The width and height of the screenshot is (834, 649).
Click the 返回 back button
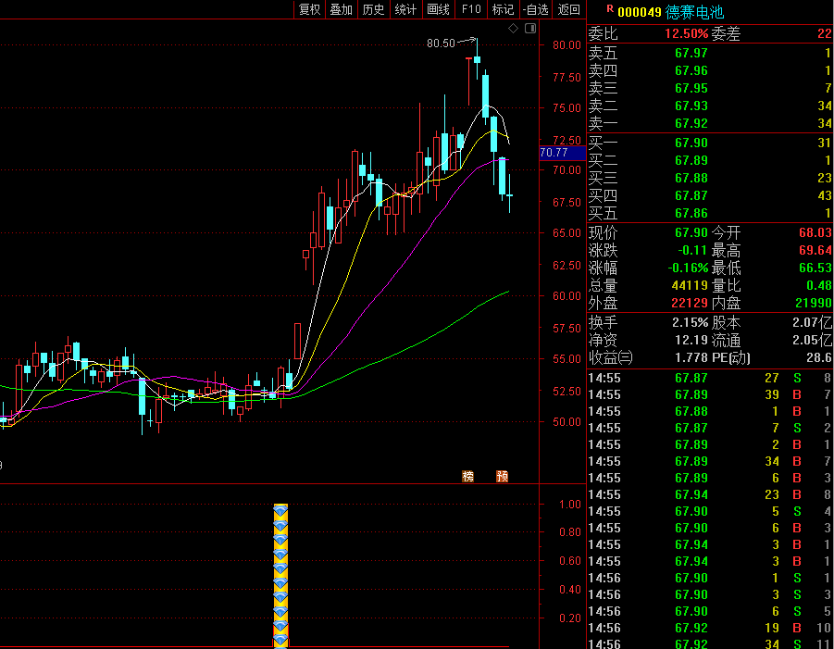(568, 9)
